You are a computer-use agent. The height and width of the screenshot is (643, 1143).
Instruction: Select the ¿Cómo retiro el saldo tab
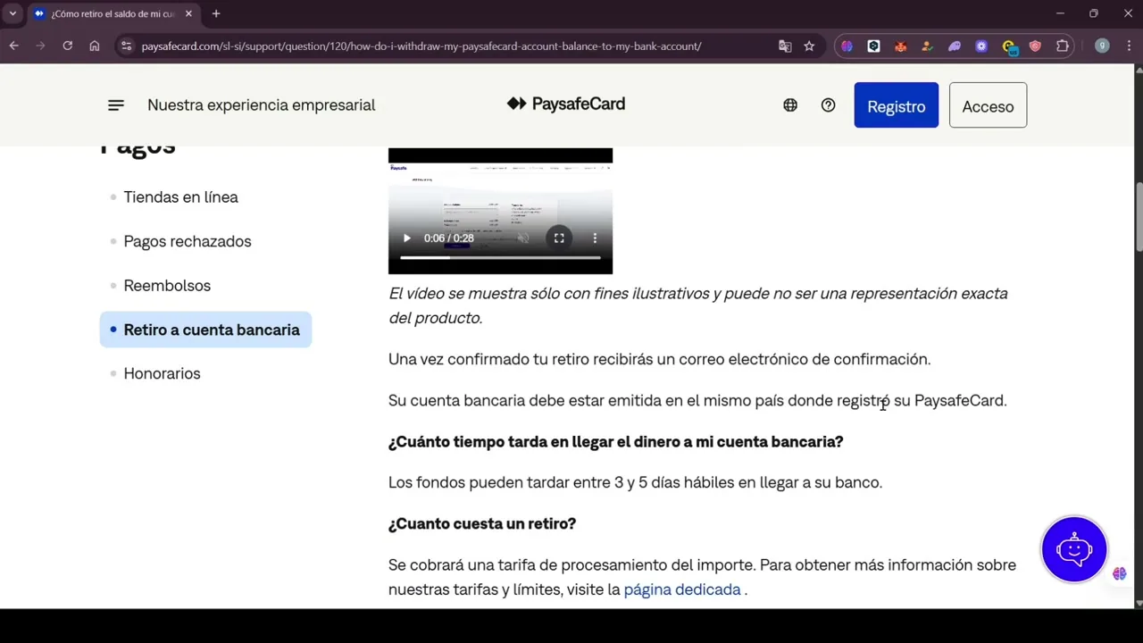113,13
